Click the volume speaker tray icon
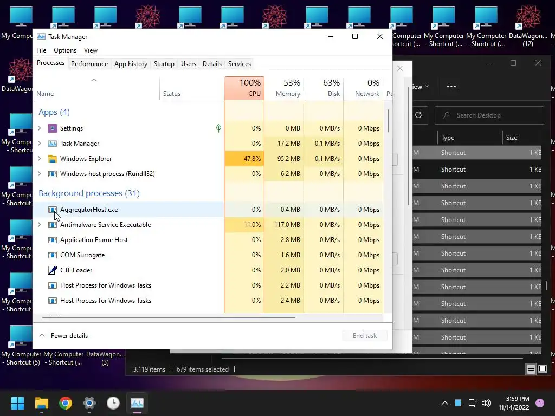The image size is (555, 416). click(x=486, y=403)
